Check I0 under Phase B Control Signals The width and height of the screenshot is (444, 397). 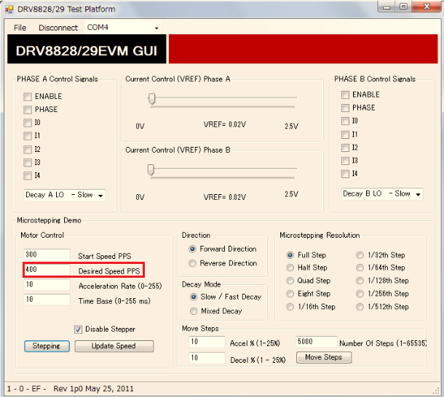point(345,121)
